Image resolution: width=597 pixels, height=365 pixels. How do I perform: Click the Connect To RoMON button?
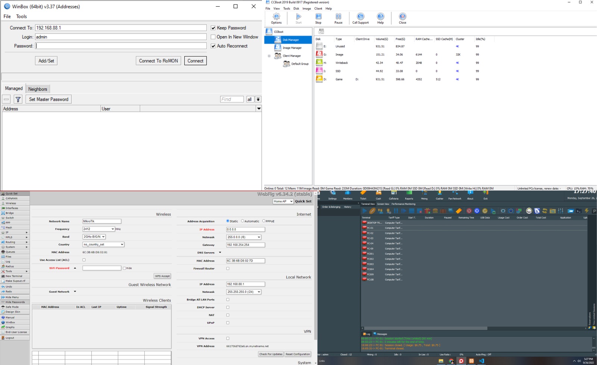158,61
